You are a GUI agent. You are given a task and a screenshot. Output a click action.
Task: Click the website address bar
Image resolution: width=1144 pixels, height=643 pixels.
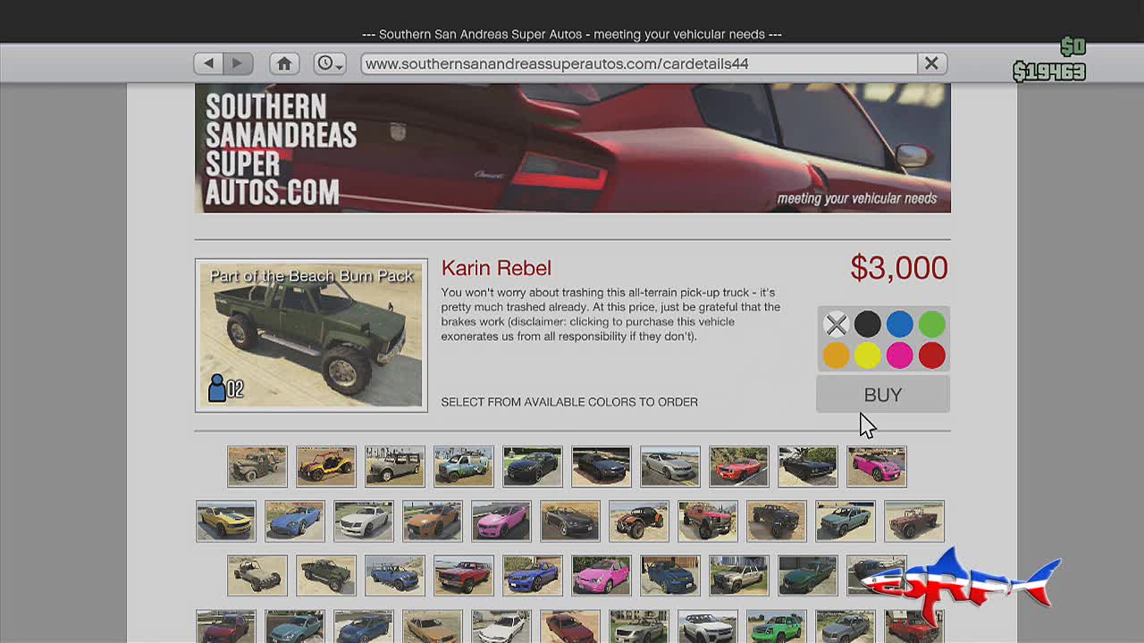coord(639,63)
